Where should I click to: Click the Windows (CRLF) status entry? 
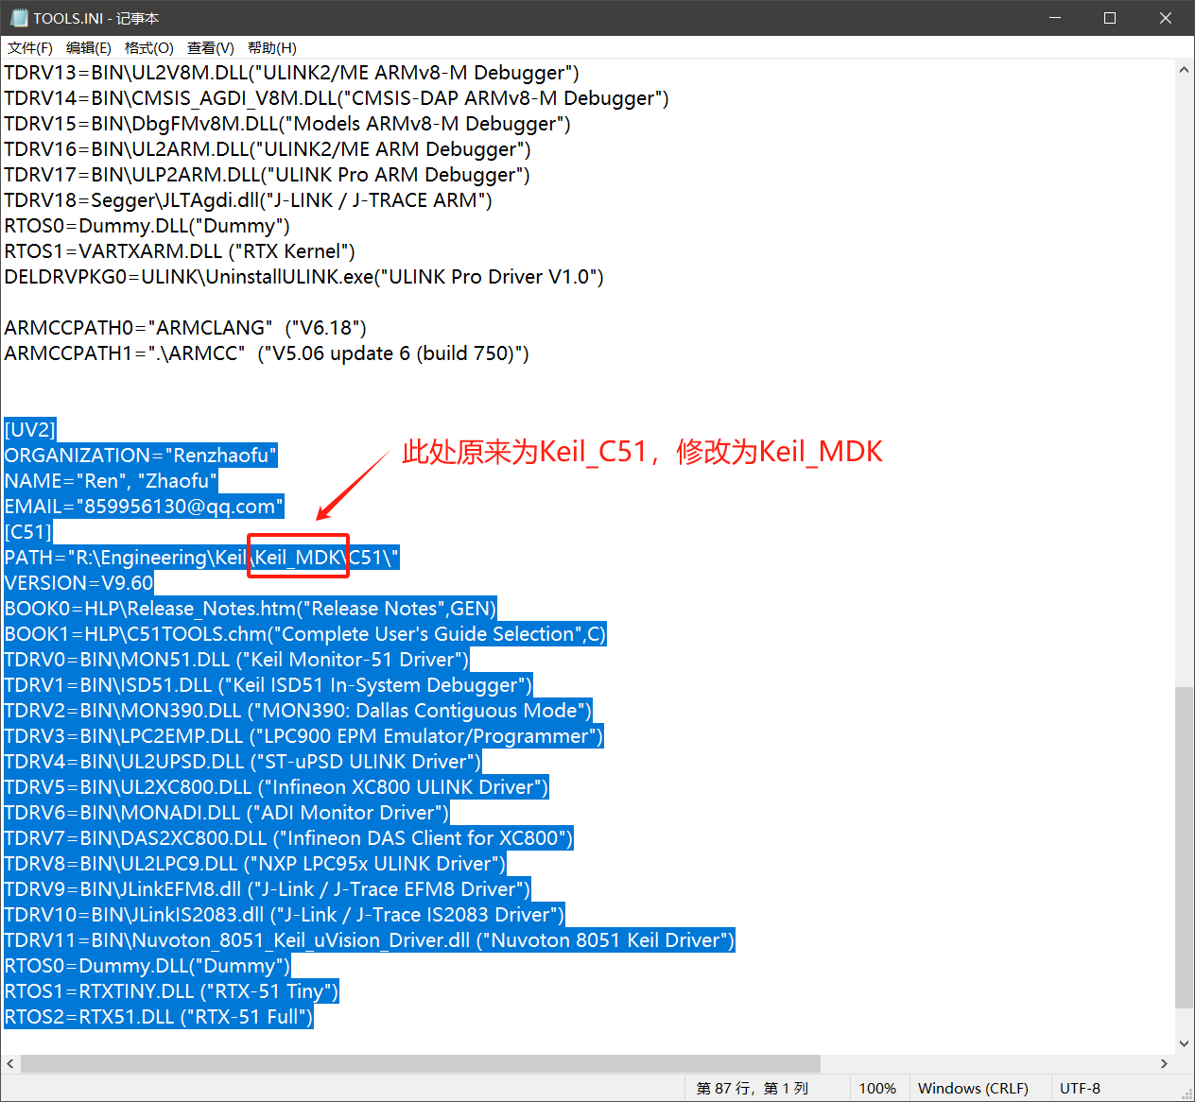tap(974, 1088)
